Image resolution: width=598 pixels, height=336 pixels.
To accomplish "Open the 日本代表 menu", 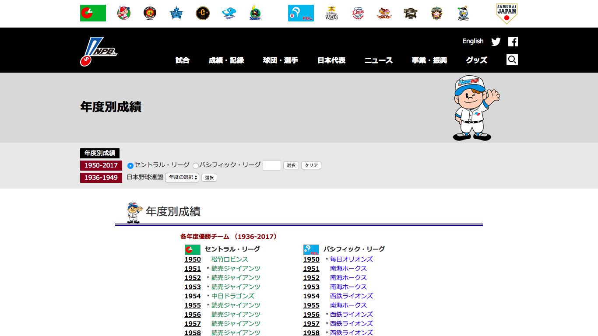I will [331, 60].
